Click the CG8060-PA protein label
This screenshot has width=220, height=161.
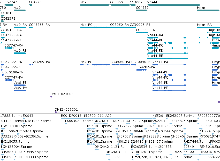point(121,62)
